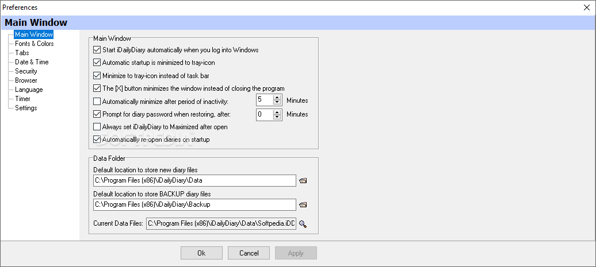Decrease password prompt minutes with down arrow
596x267 pixels.
[277, 117]
